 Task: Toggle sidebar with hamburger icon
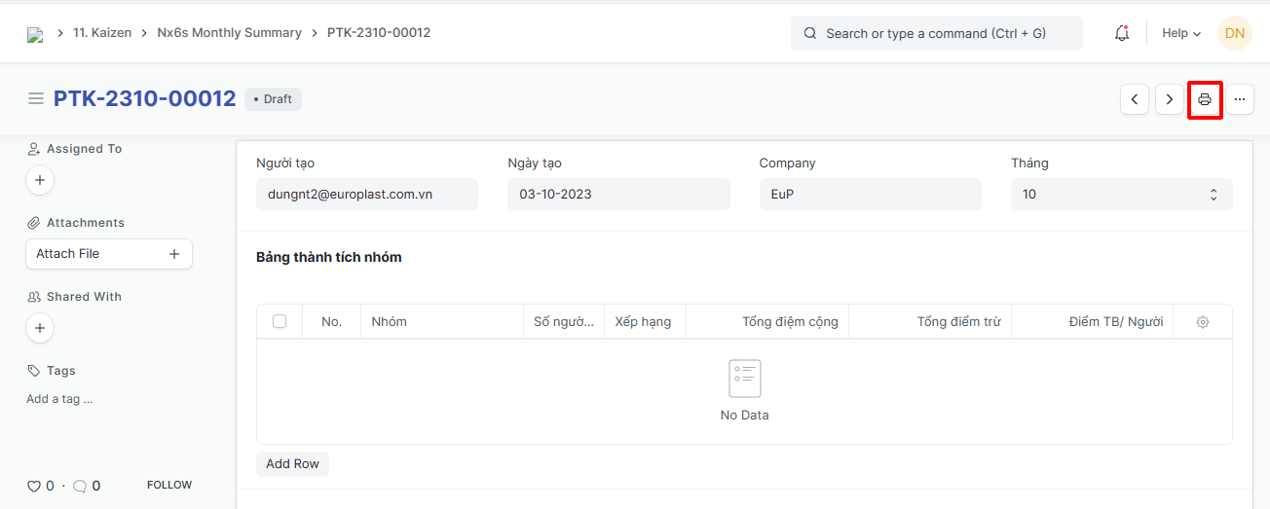(36, 98)
